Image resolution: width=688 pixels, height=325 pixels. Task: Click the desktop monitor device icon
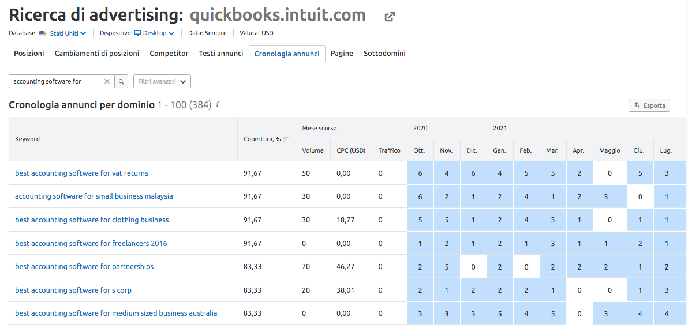click(x=137, y=33)
